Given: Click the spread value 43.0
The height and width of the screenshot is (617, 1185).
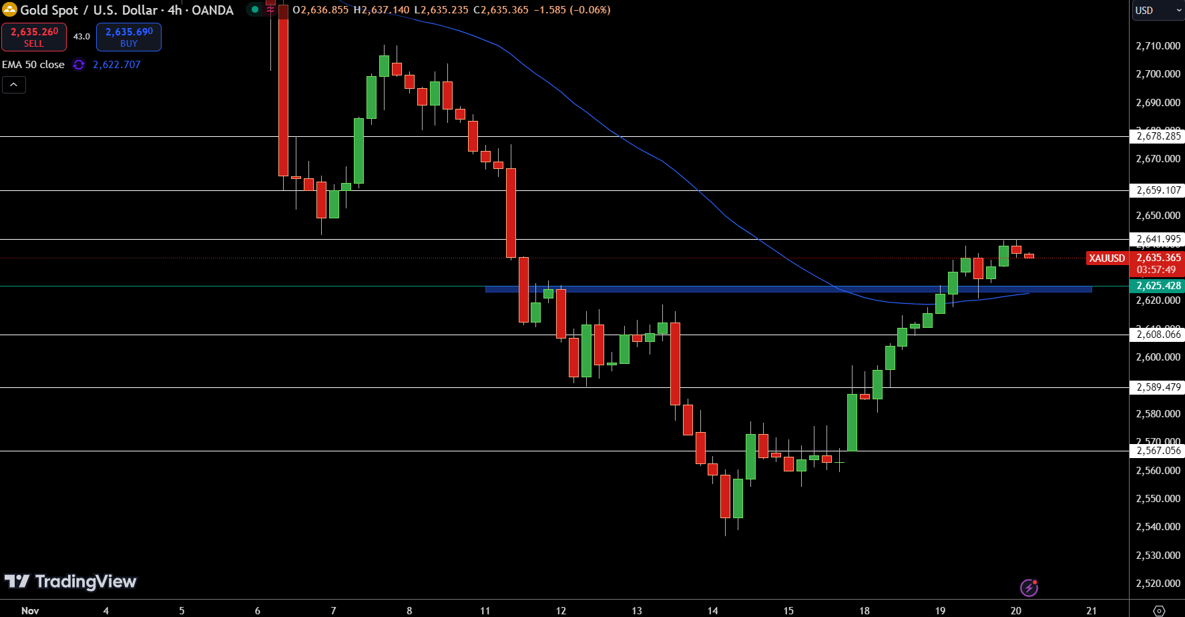Looking at the screenshot, I should point(81,37).
